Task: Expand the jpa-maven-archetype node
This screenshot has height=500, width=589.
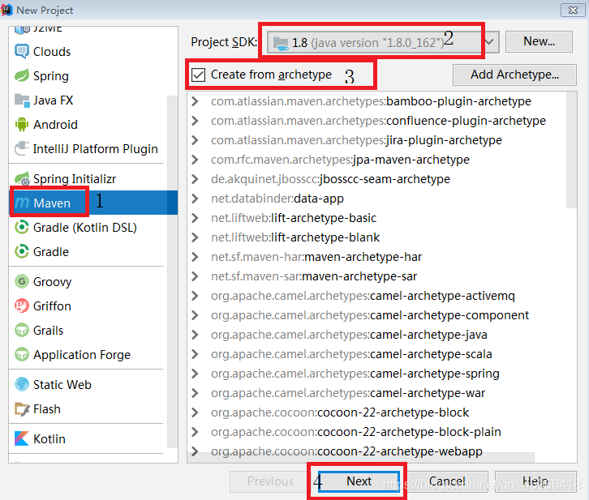Action: (195, 160)
